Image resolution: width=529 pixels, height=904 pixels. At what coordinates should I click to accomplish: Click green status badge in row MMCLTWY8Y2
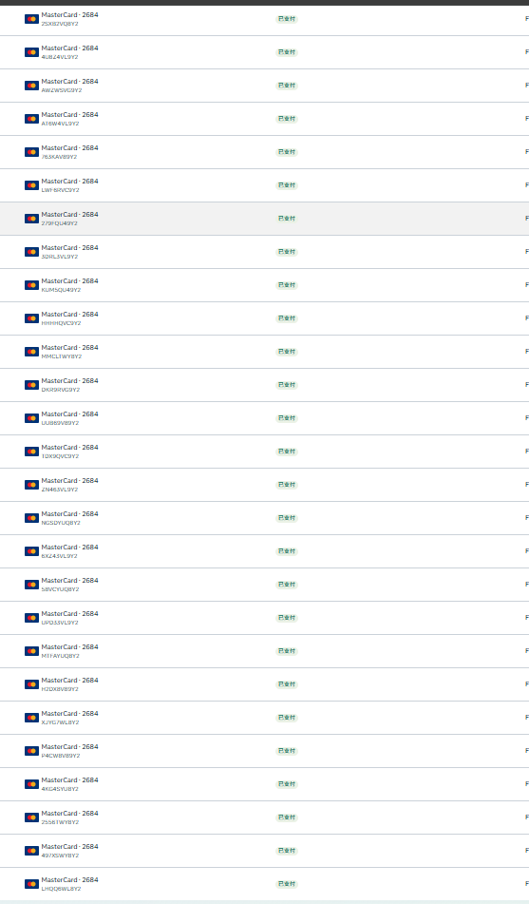287,352
